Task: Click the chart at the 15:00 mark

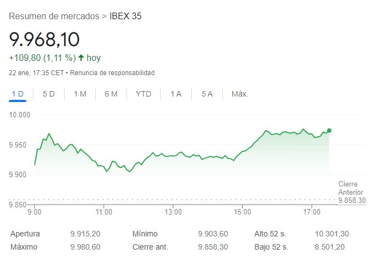Action: coord(242,151)
